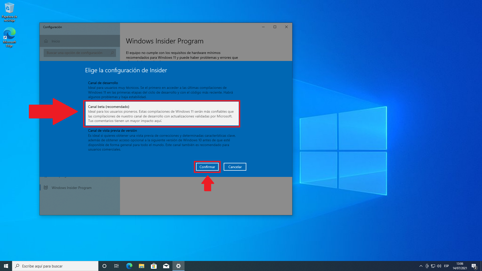Image resolution: width=482 pixels, height=271 pixels.
Task: Select Canal beta (recomendado) option
Action: [x=162, y=114]
